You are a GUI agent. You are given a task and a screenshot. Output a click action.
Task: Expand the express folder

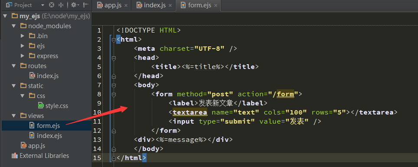tap(23, 56)
